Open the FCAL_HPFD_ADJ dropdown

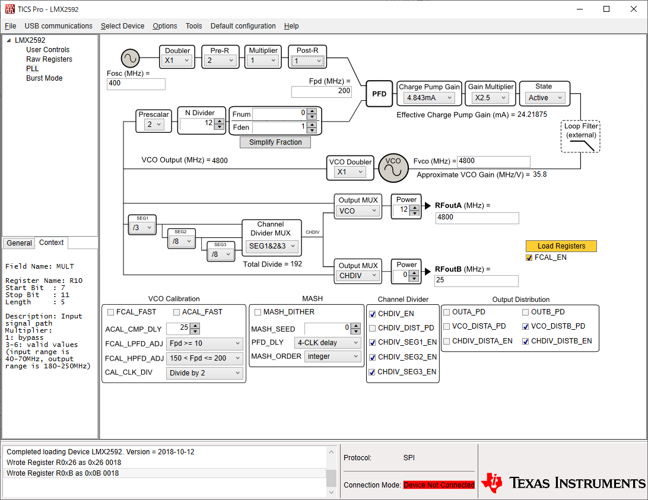click(205, 358)
